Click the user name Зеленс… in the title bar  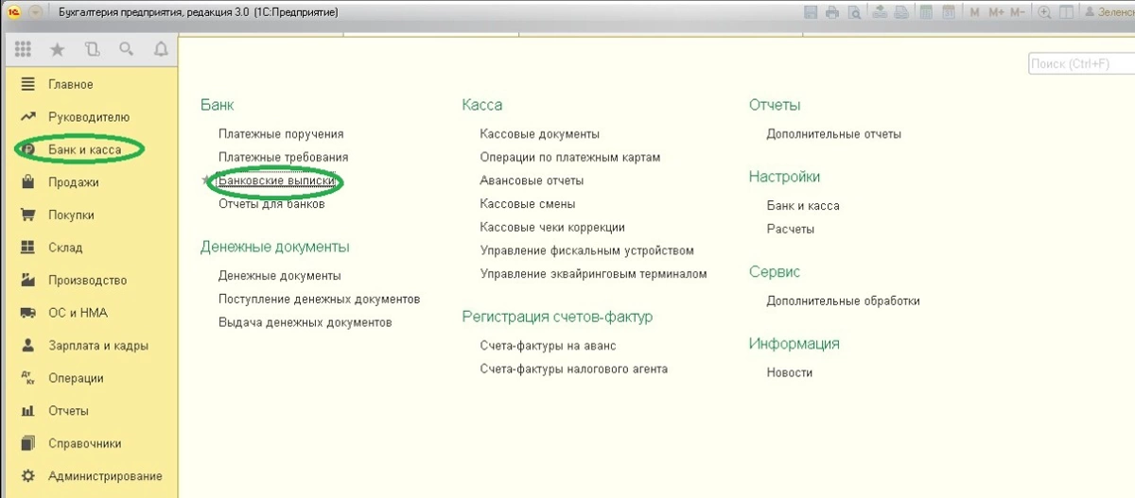(x=1109, y=12)
